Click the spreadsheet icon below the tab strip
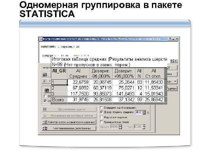Image resolution: width=212 pixels, height=159 pixels. [x=45, y=74]
